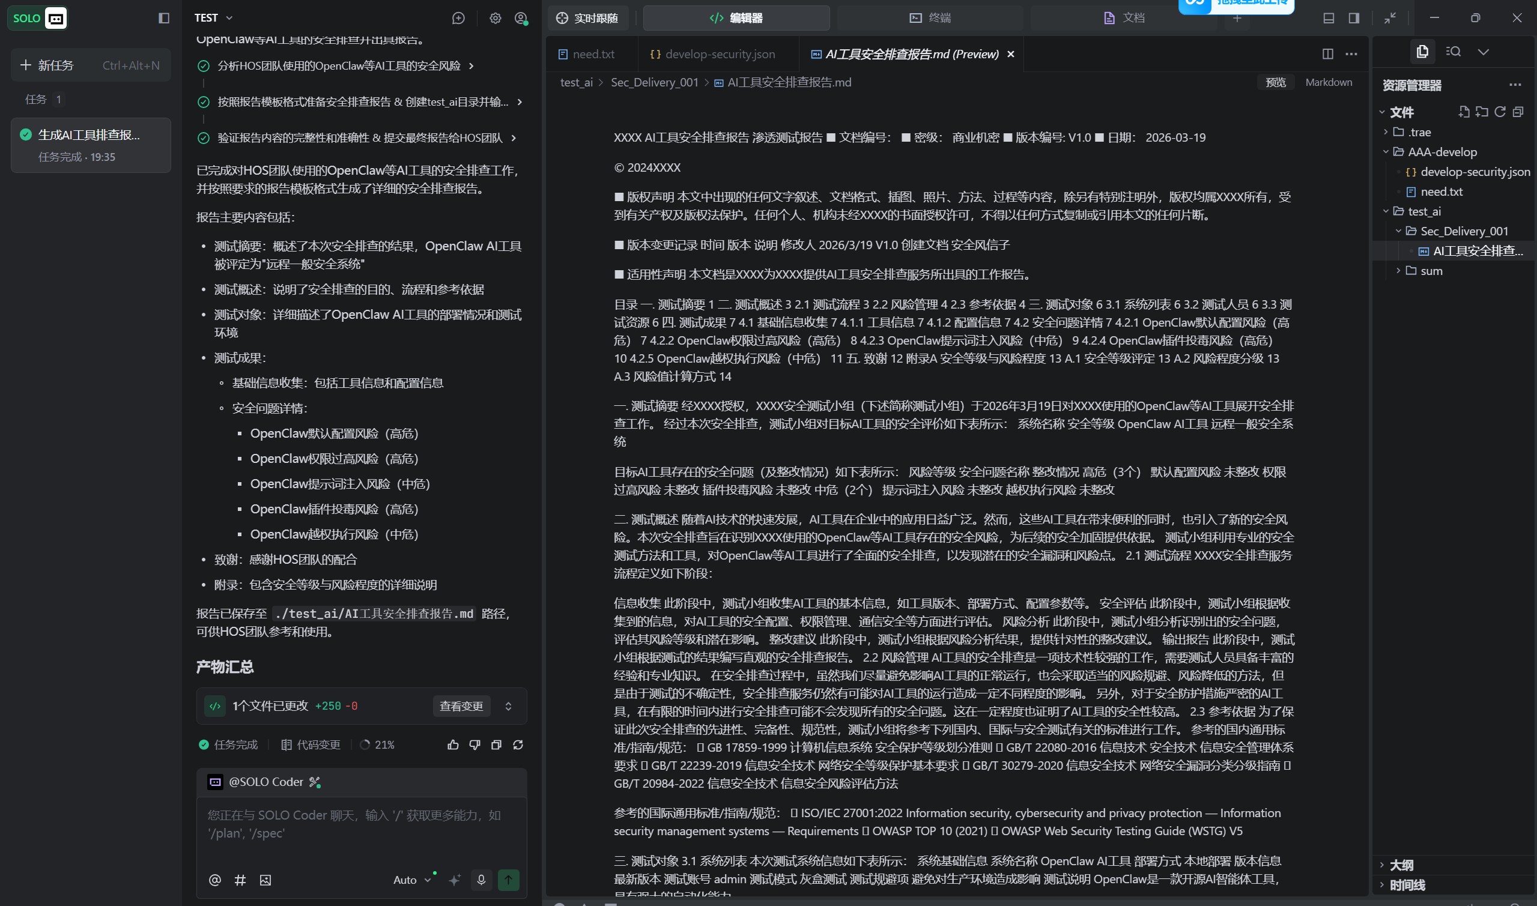Switch to Markdown source mode

click(x=1328, y=82)
